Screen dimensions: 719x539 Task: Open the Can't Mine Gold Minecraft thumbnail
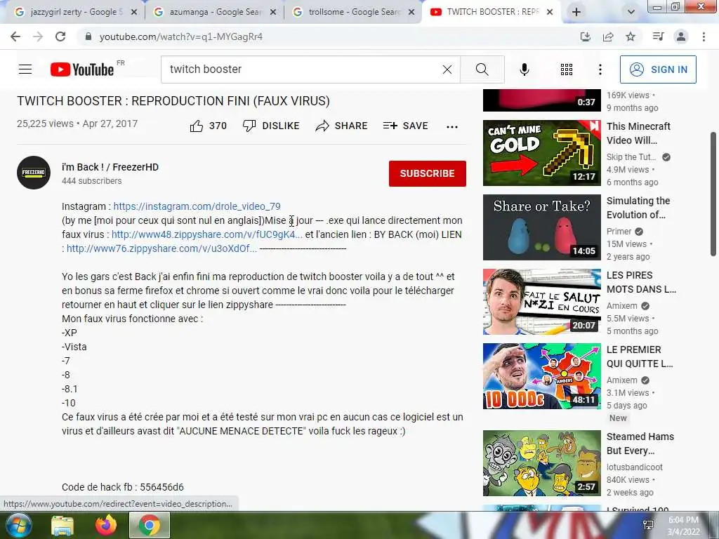(541, 152)
